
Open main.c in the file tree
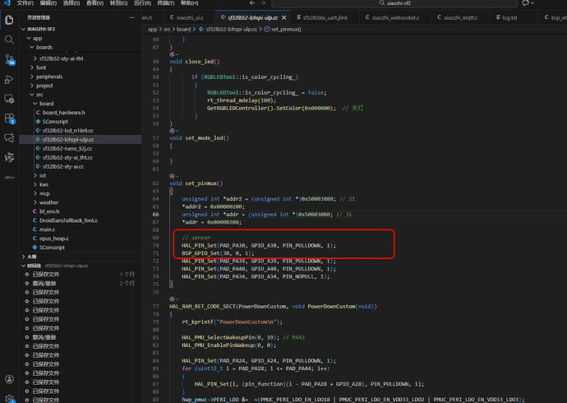[x=48, y=229]
